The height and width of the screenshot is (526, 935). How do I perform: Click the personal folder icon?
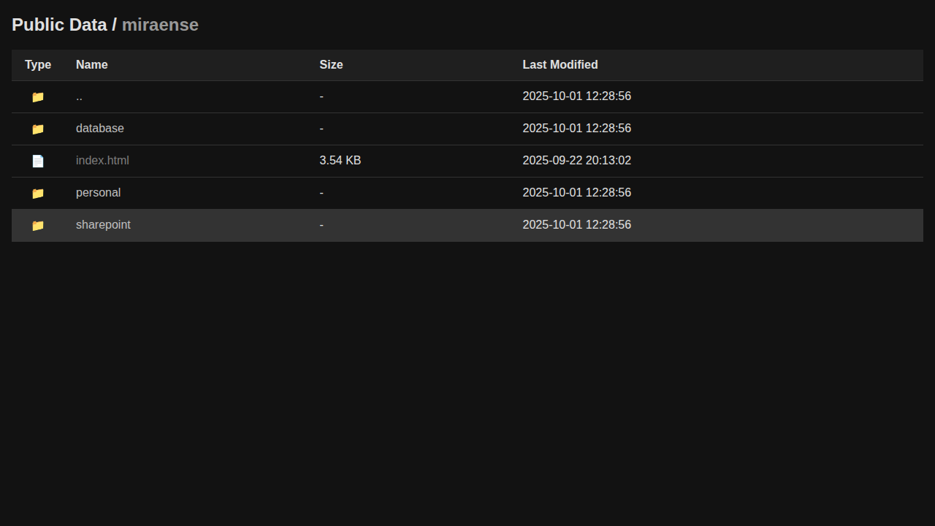pos(38,193)
